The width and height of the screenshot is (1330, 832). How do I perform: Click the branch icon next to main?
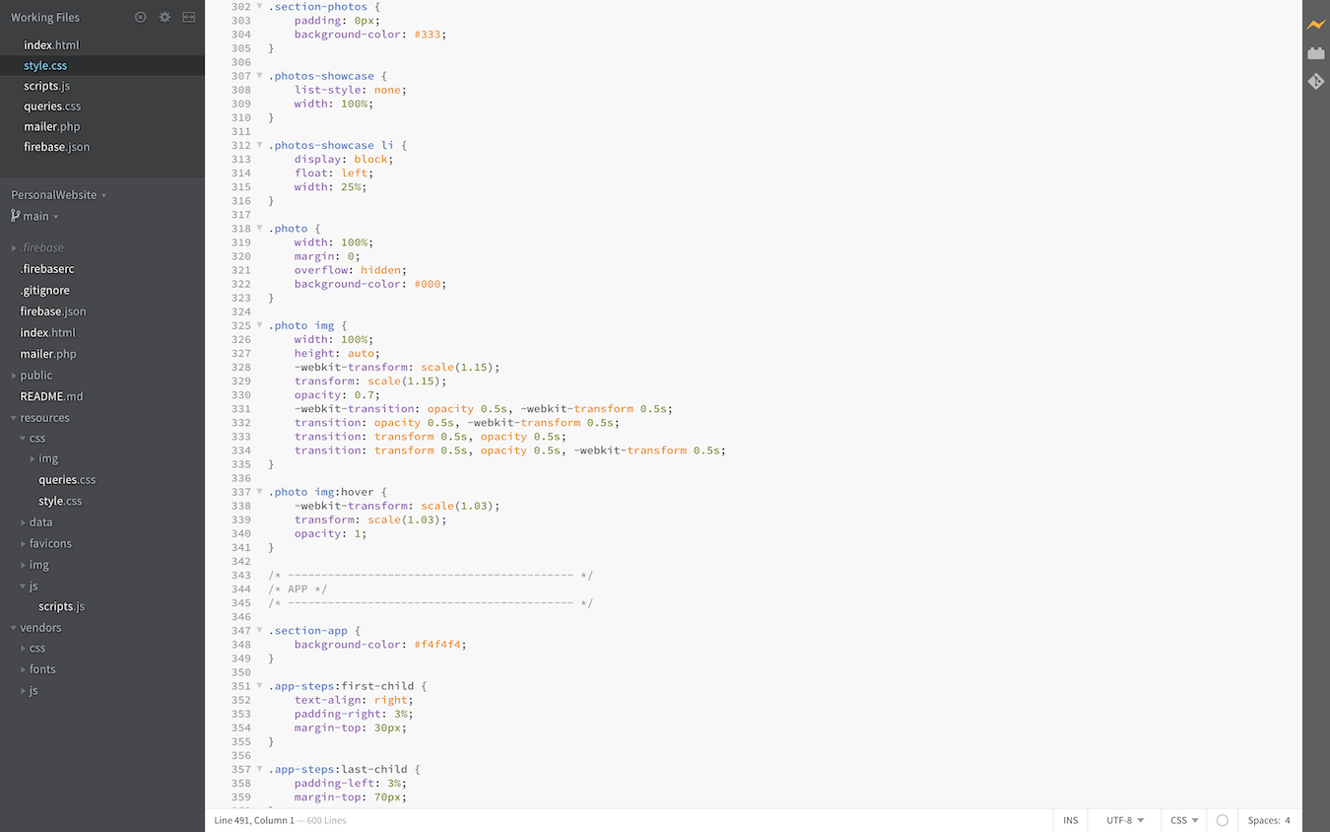[x=16, y=216]
